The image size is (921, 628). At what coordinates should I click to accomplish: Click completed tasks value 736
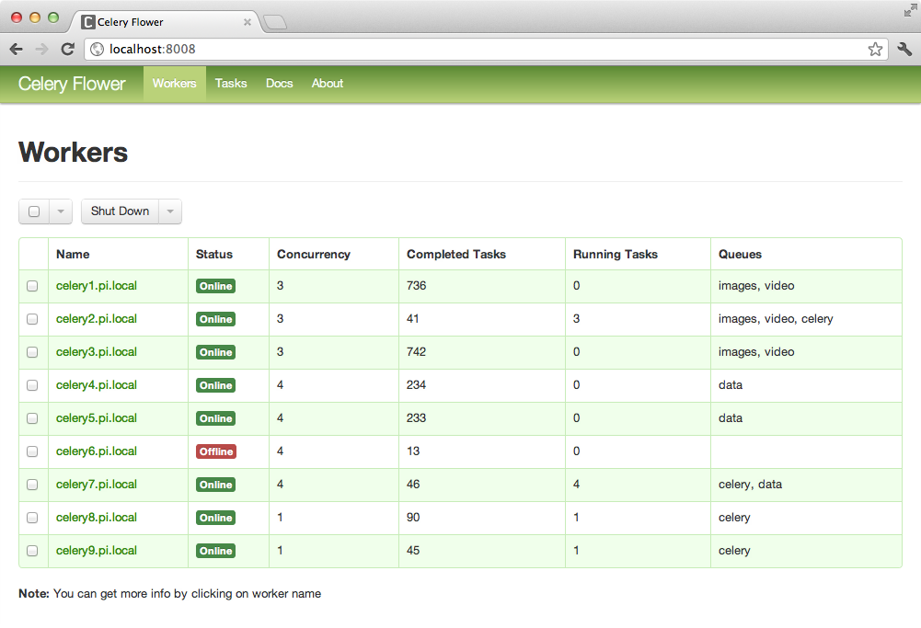[417, 286]
